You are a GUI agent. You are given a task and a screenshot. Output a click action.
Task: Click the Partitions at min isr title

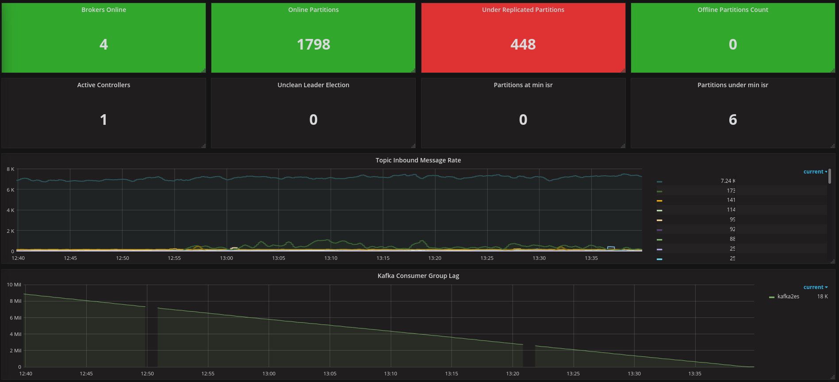(x=523, y=85)
